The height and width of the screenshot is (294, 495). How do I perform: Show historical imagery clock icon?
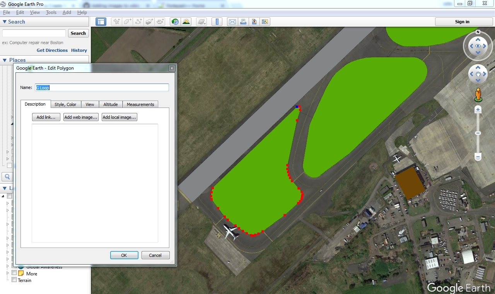point(175,22)
